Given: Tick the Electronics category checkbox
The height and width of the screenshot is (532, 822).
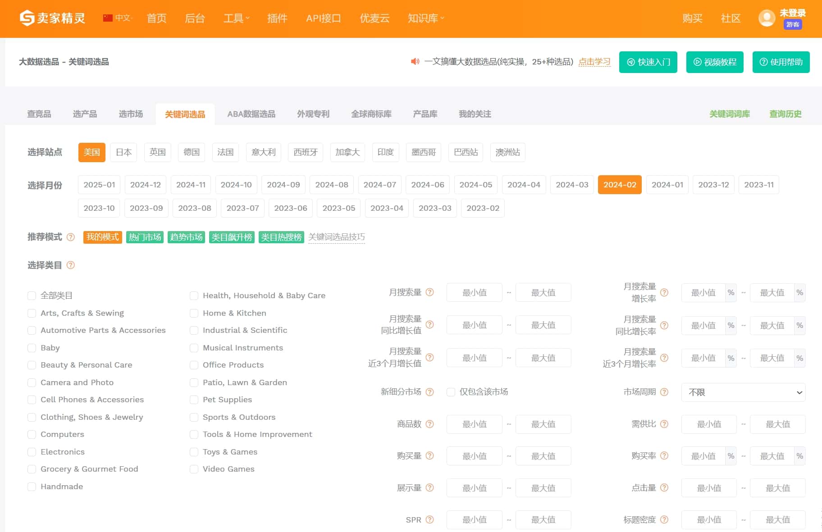Looking at the screenshot, I should click(x=32, y=452).
